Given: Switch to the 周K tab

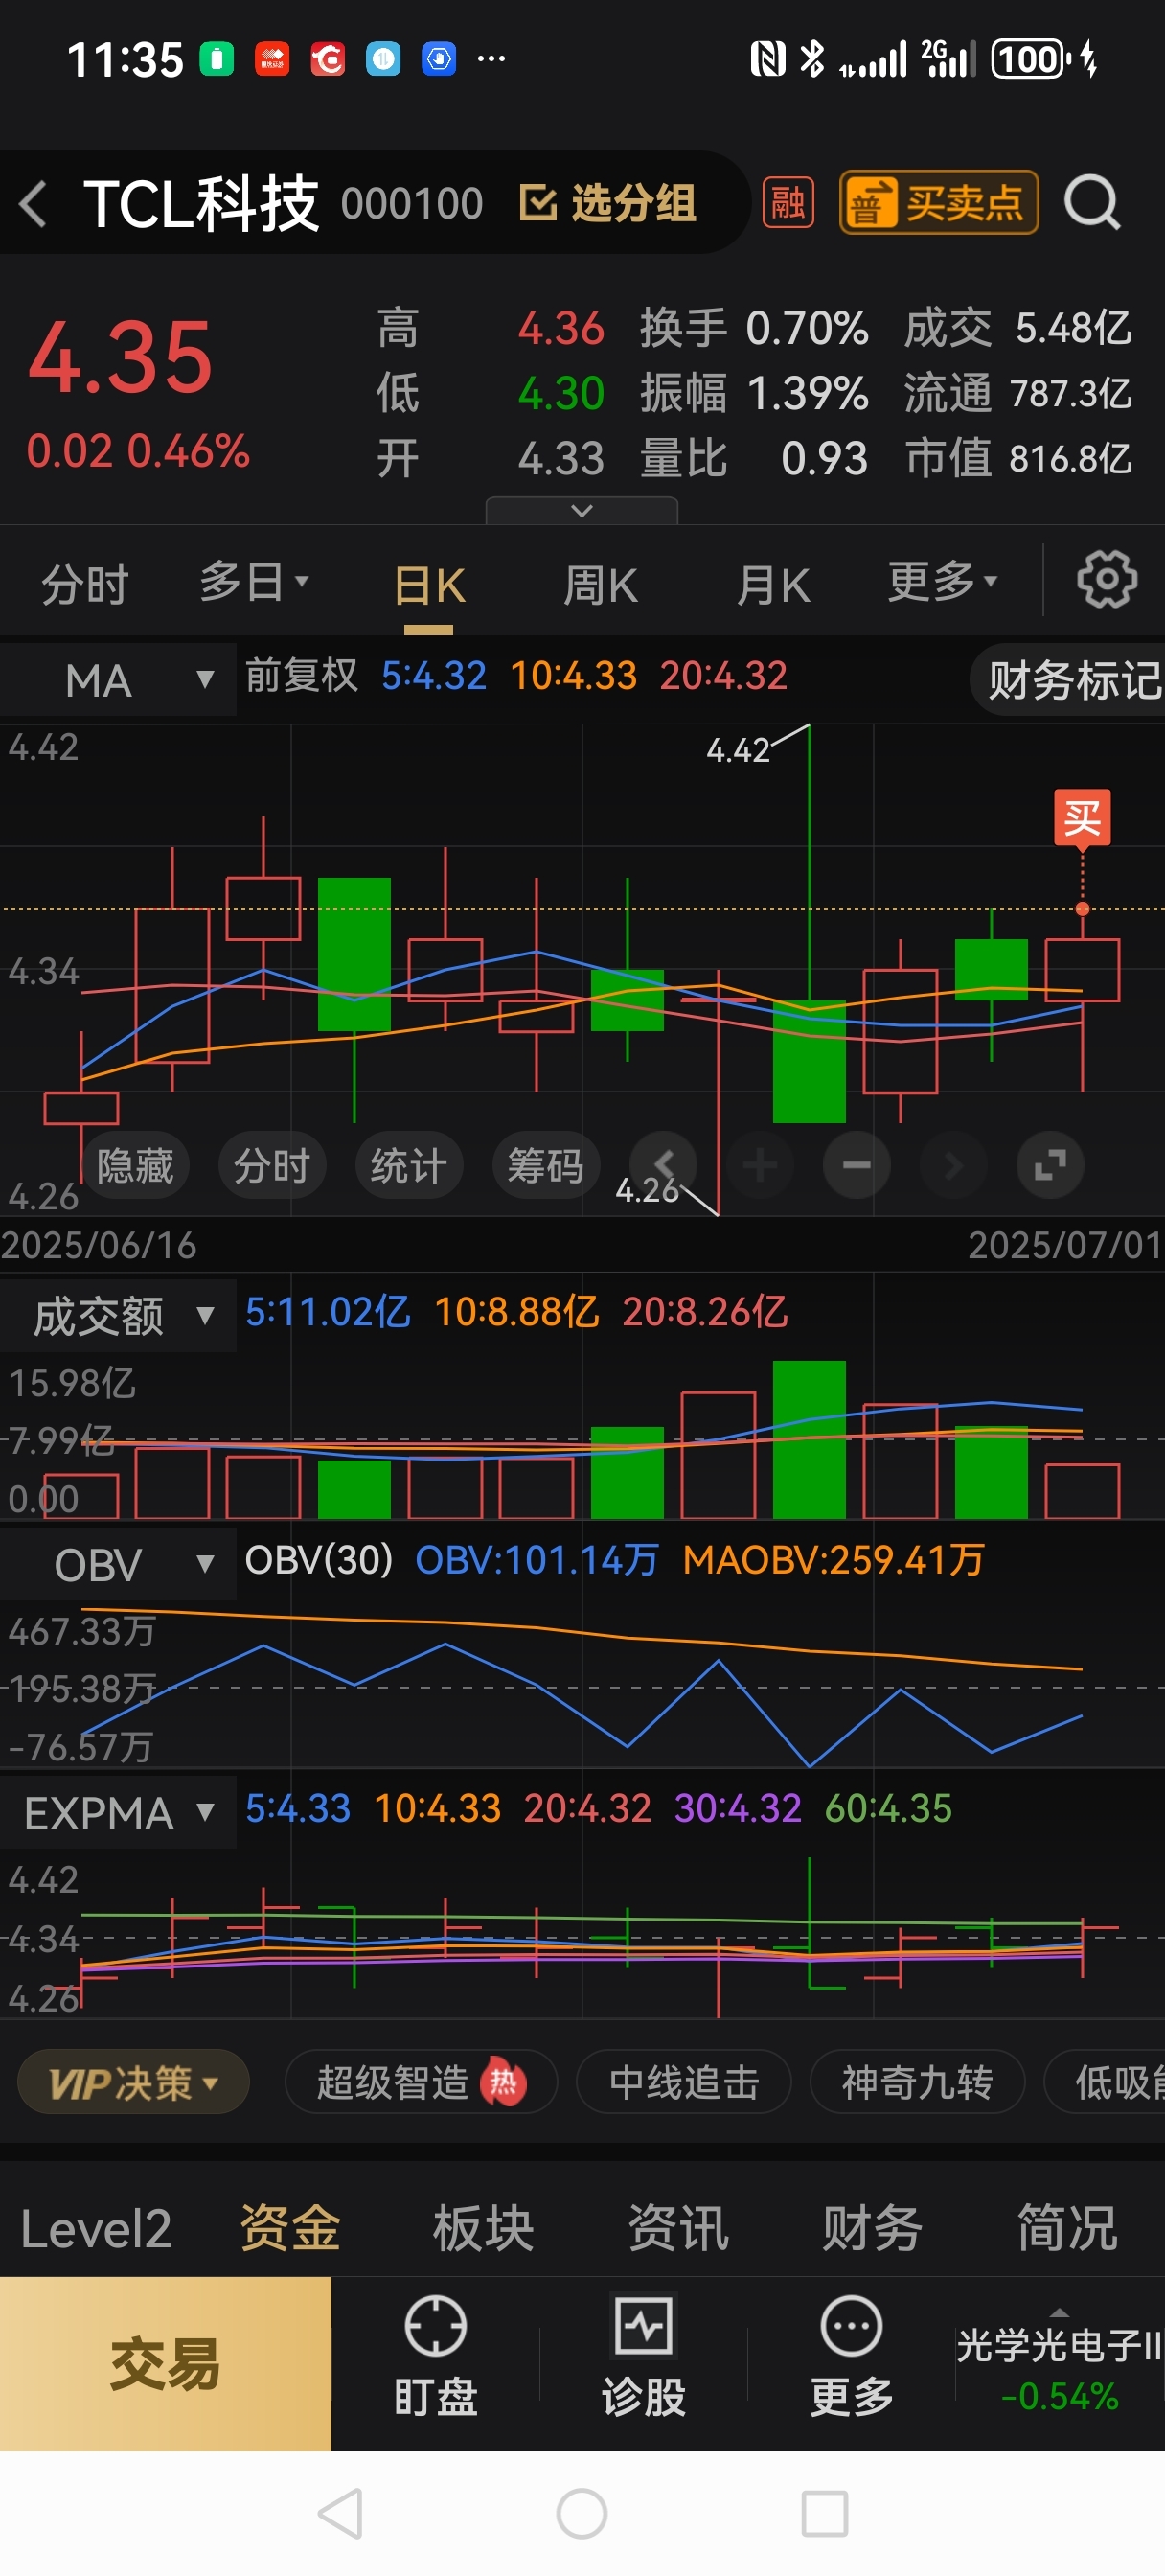Looking at the screenshot, I should pyautogui.click(x=600, y=585).
